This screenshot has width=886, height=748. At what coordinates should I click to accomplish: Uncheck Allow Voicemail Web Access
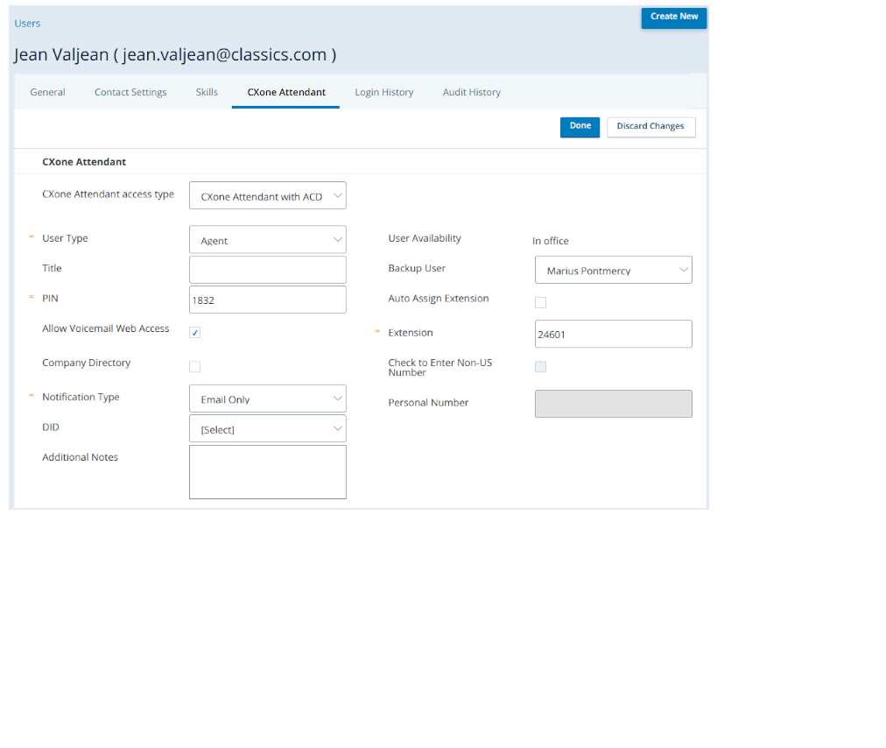pyautogui.click(x=195, y=333)
